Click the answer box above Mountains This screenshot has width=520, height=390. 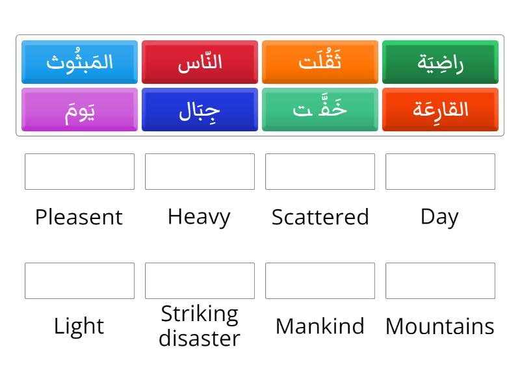click(x=440, y=281)
